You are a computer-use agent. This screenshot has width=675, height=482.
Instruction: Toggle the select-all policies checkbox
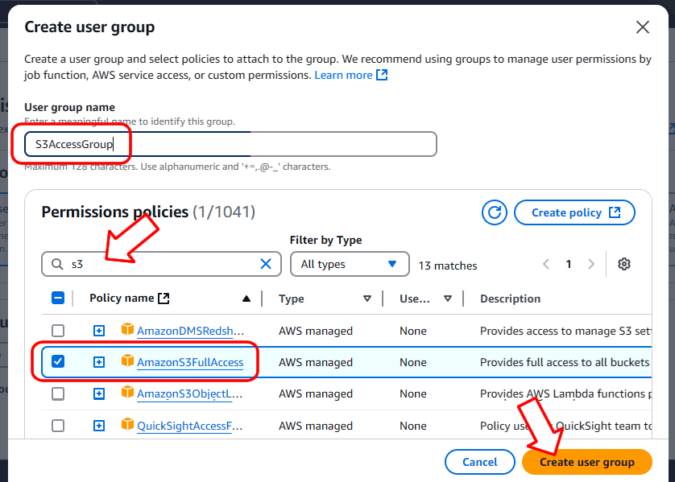pyautogui.click(x=58, y=298)
